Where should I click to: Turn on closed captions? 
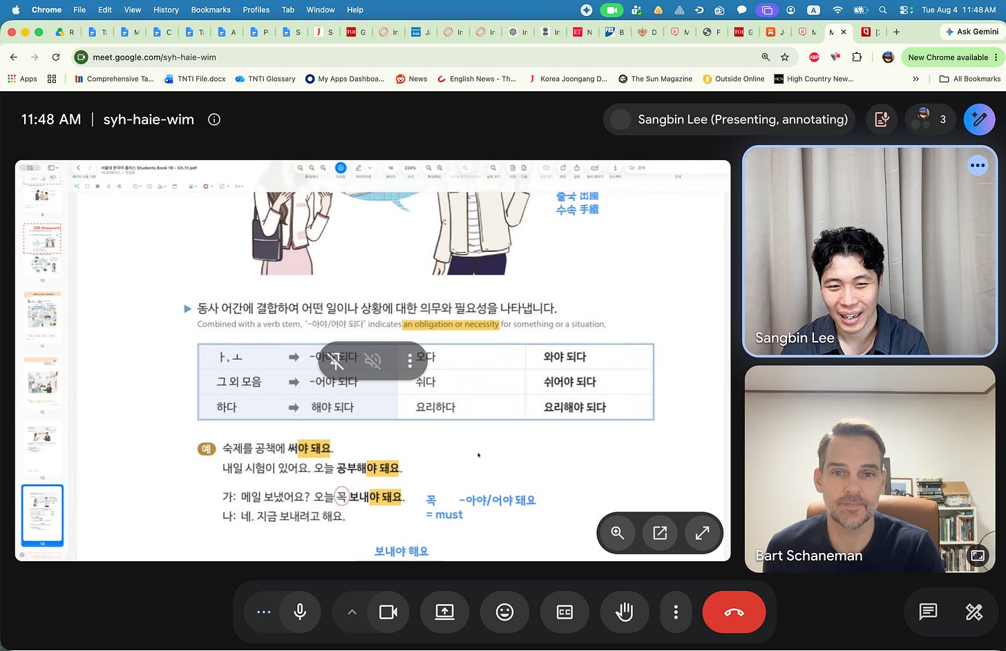(x=564, y=612)
